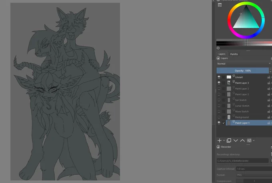Click the Recordings directory path field
The height and width of the screenshot is (183, 272).
(x=242, y=161)
